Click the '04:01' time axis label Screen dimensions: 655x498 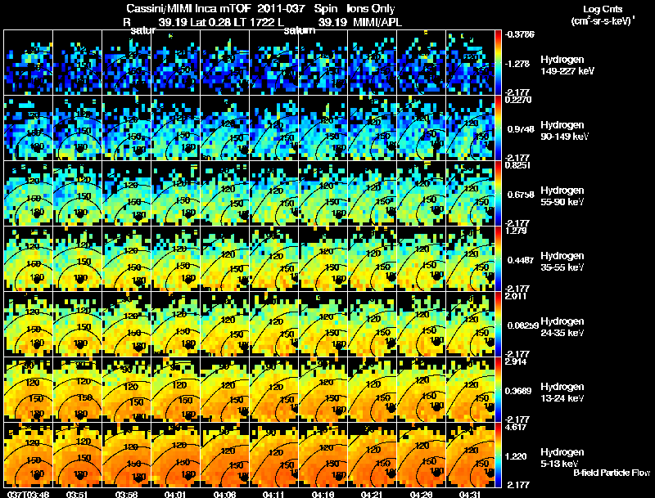(x=175, y=494)
